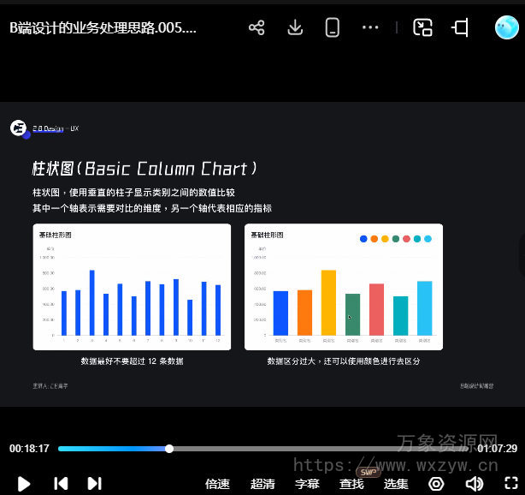Click the progress bar scrubber handle
This screenshot has width=525, height=495.
tap(169, 449)
